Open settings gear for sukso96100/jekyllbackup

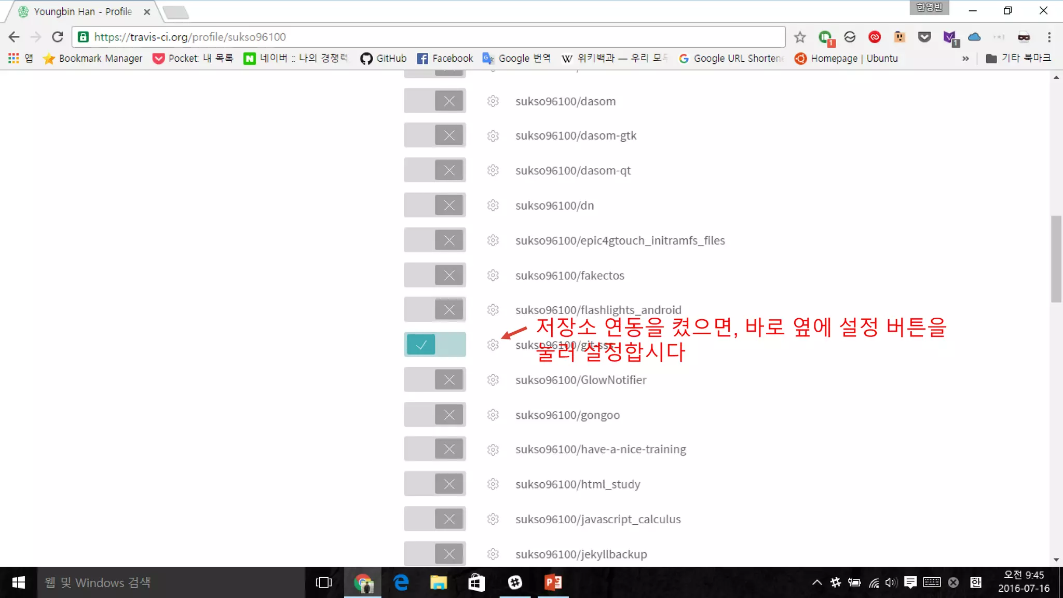pos(493,554)
